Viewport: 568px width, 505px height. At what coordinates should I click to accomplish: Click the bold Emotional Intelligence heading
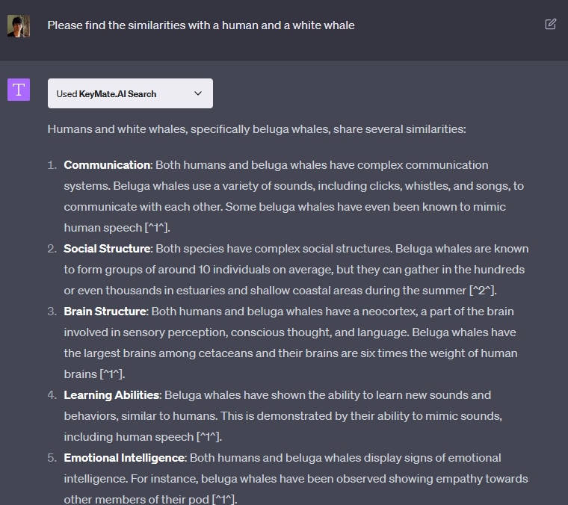124,457
